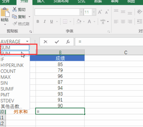Click the 成绩 header cell
This screenshot has height=127, width=143.
point(60,58)
